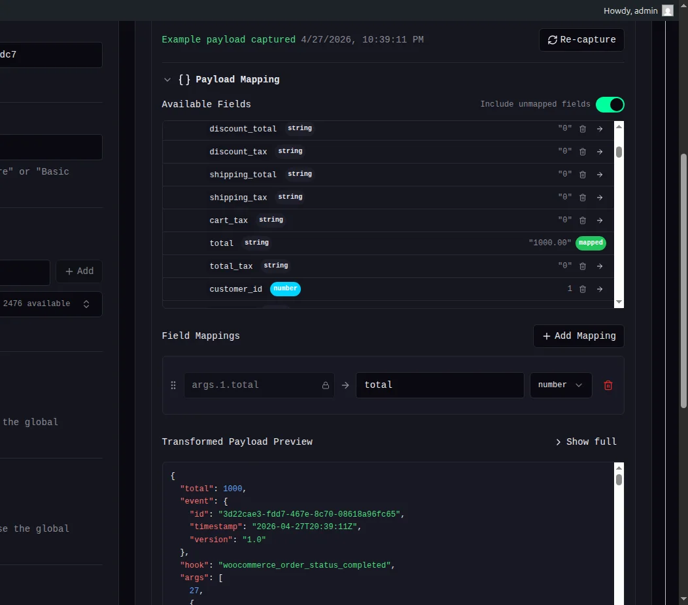Viewport: 688px width, 605px height.
Task: Click the Add Mapping button
Action: tap(579, 336)
